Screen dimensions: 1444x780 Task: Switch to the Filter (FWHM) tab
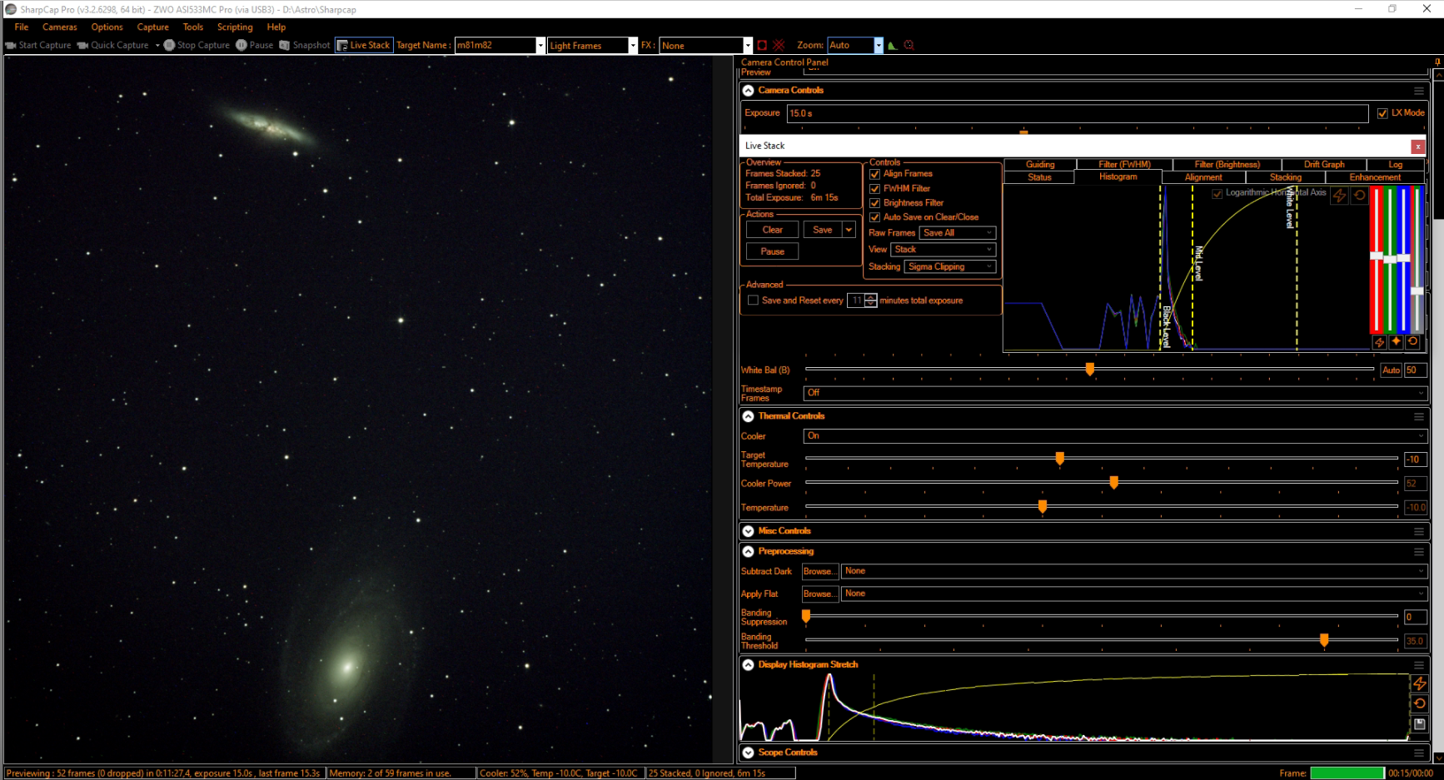click(1124, 165)
